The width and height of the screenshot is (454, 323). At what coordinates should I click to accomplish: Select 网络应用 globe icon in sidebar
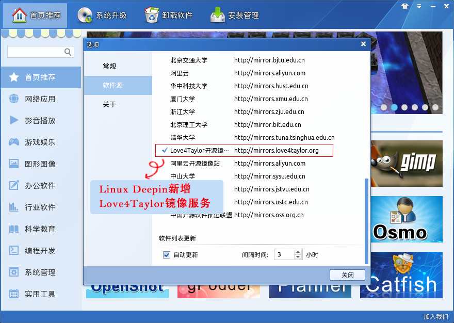point(13,99)
